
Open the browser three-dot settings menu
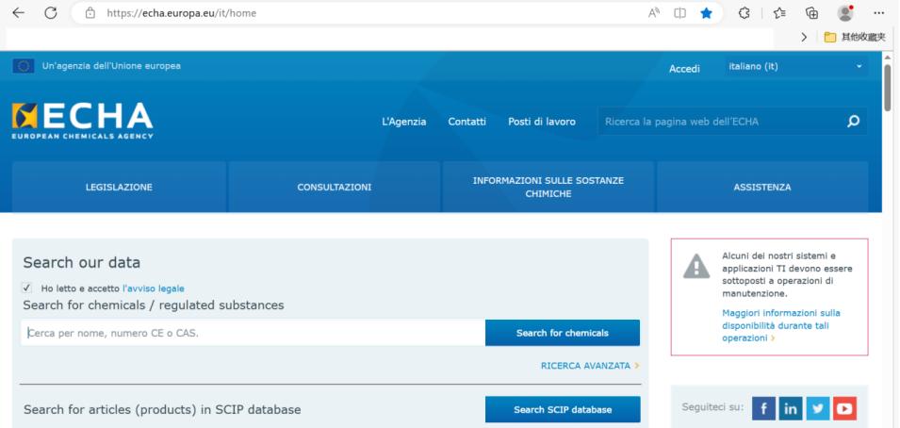point(878,12)
